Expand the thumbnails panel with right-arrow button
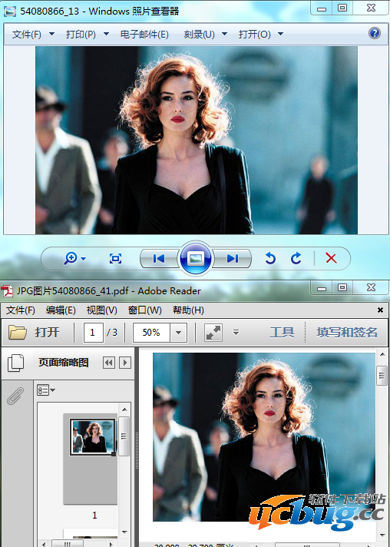 coord(125,363)
